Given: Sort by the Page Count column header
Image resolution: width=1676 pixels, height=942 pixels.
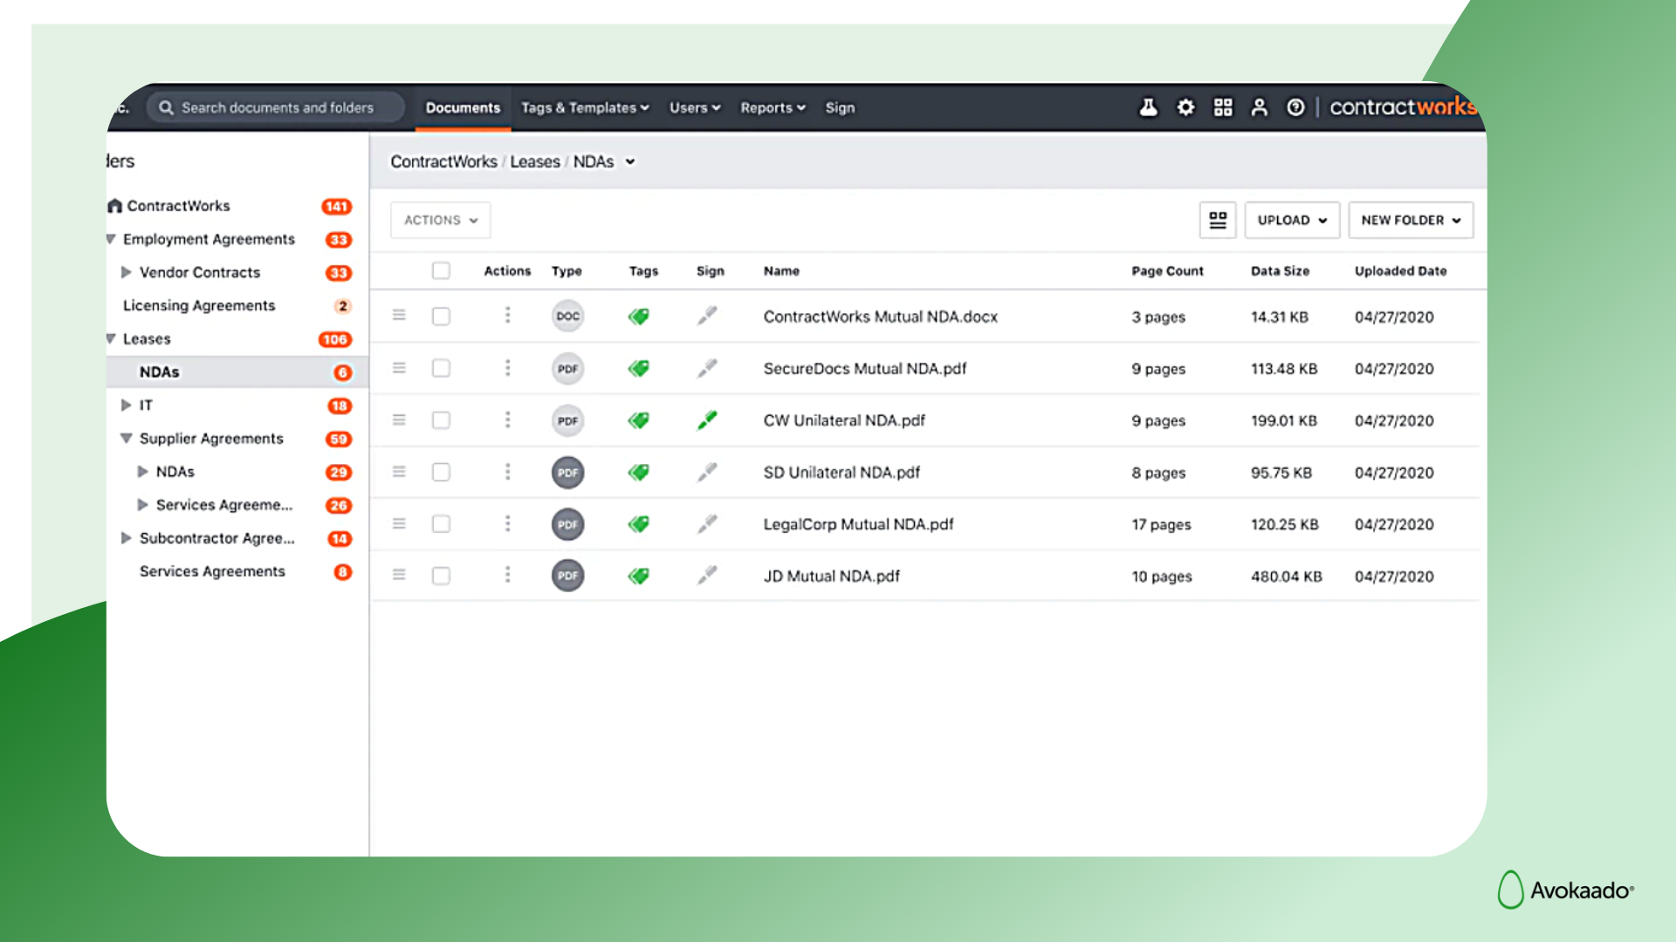Looking at the screenshot, I should tap(1167, 271).
